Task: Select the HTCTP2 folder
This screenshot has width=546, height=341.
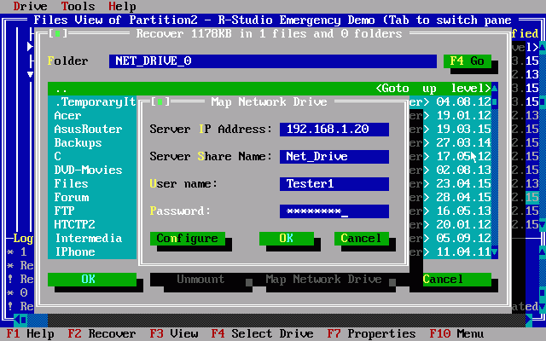Action: click(74, 225)
